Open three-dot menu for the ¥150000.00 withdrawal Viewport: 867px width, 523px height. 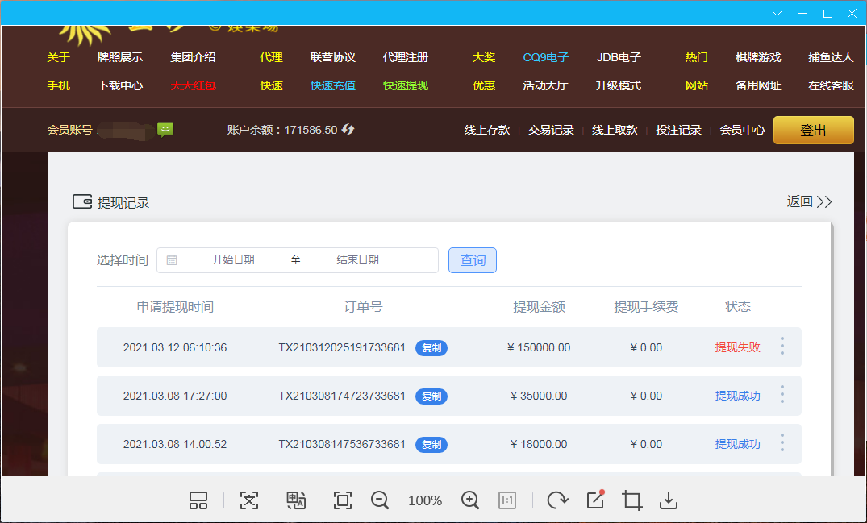click(782, 347)
